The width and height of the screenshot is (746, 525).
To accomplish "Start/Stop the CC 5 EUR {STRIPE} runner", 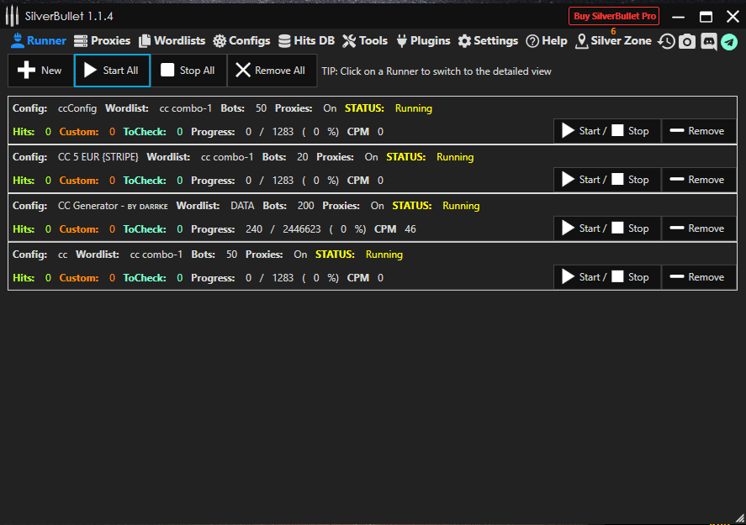I will click(607, 180).
